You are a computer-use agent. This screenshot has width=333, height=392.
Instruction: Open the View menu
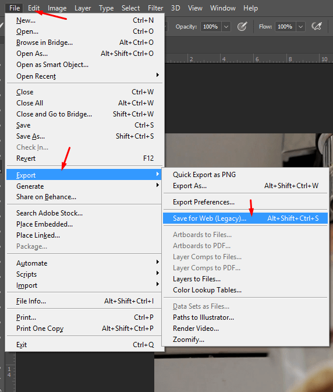tap(195, 8)
